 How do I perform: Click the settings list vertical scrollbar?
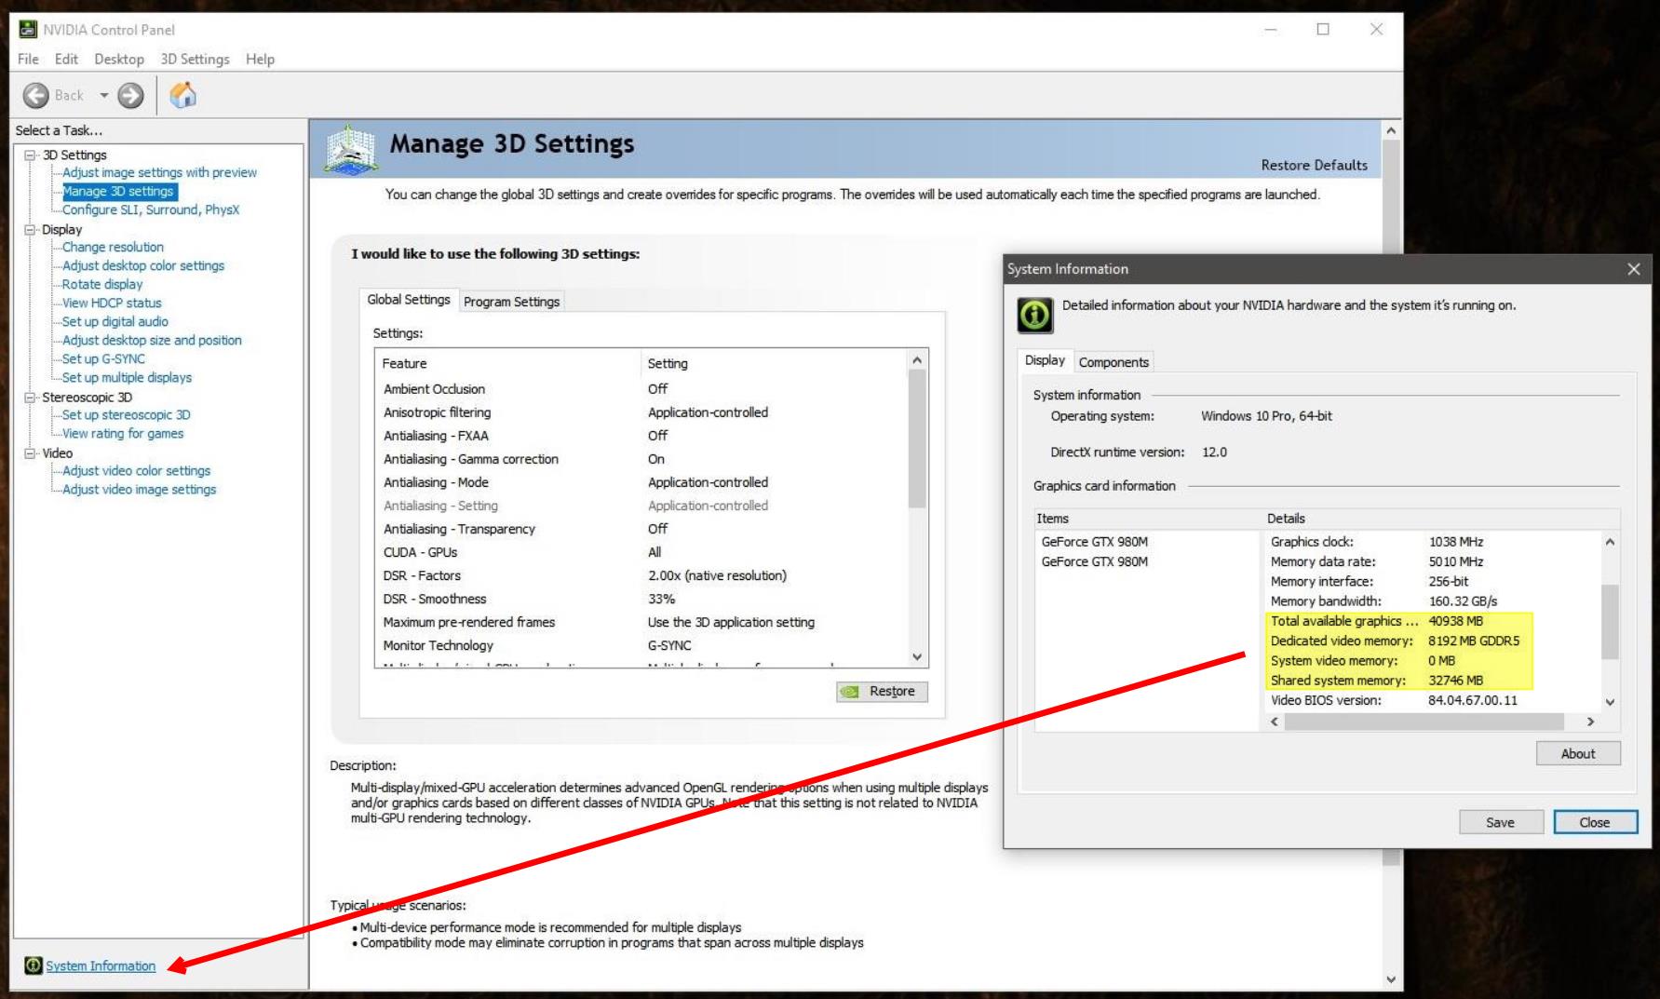click(x=917, y=508)
